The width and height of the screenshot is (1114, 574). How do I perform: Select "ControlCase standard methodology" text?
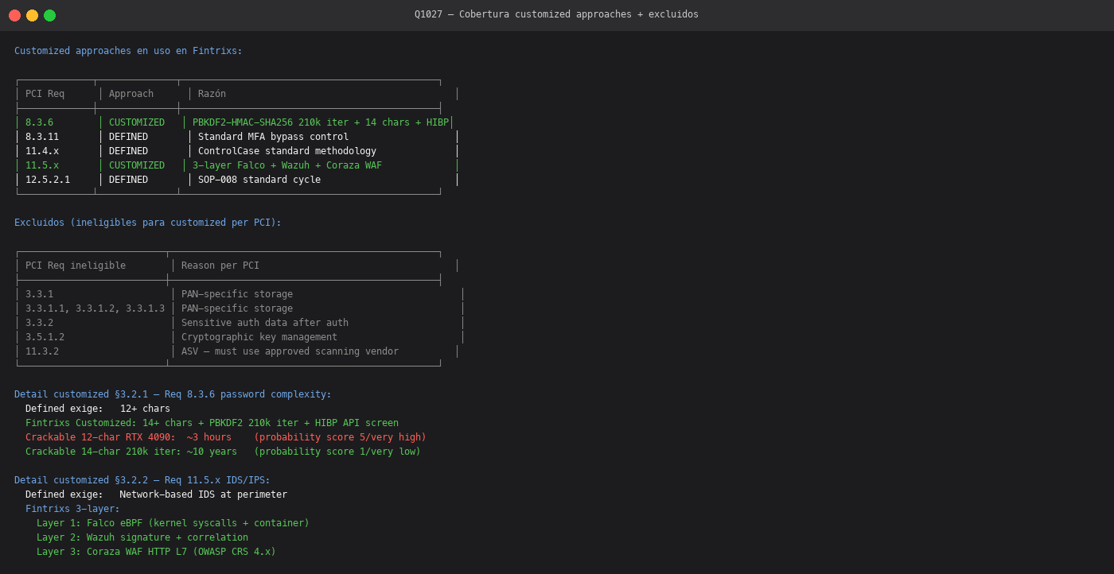[x=287, y=151]
